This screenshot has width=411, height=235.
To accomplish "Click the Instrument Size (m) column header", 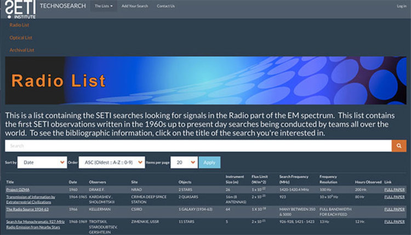I will (x=235, y=179).
